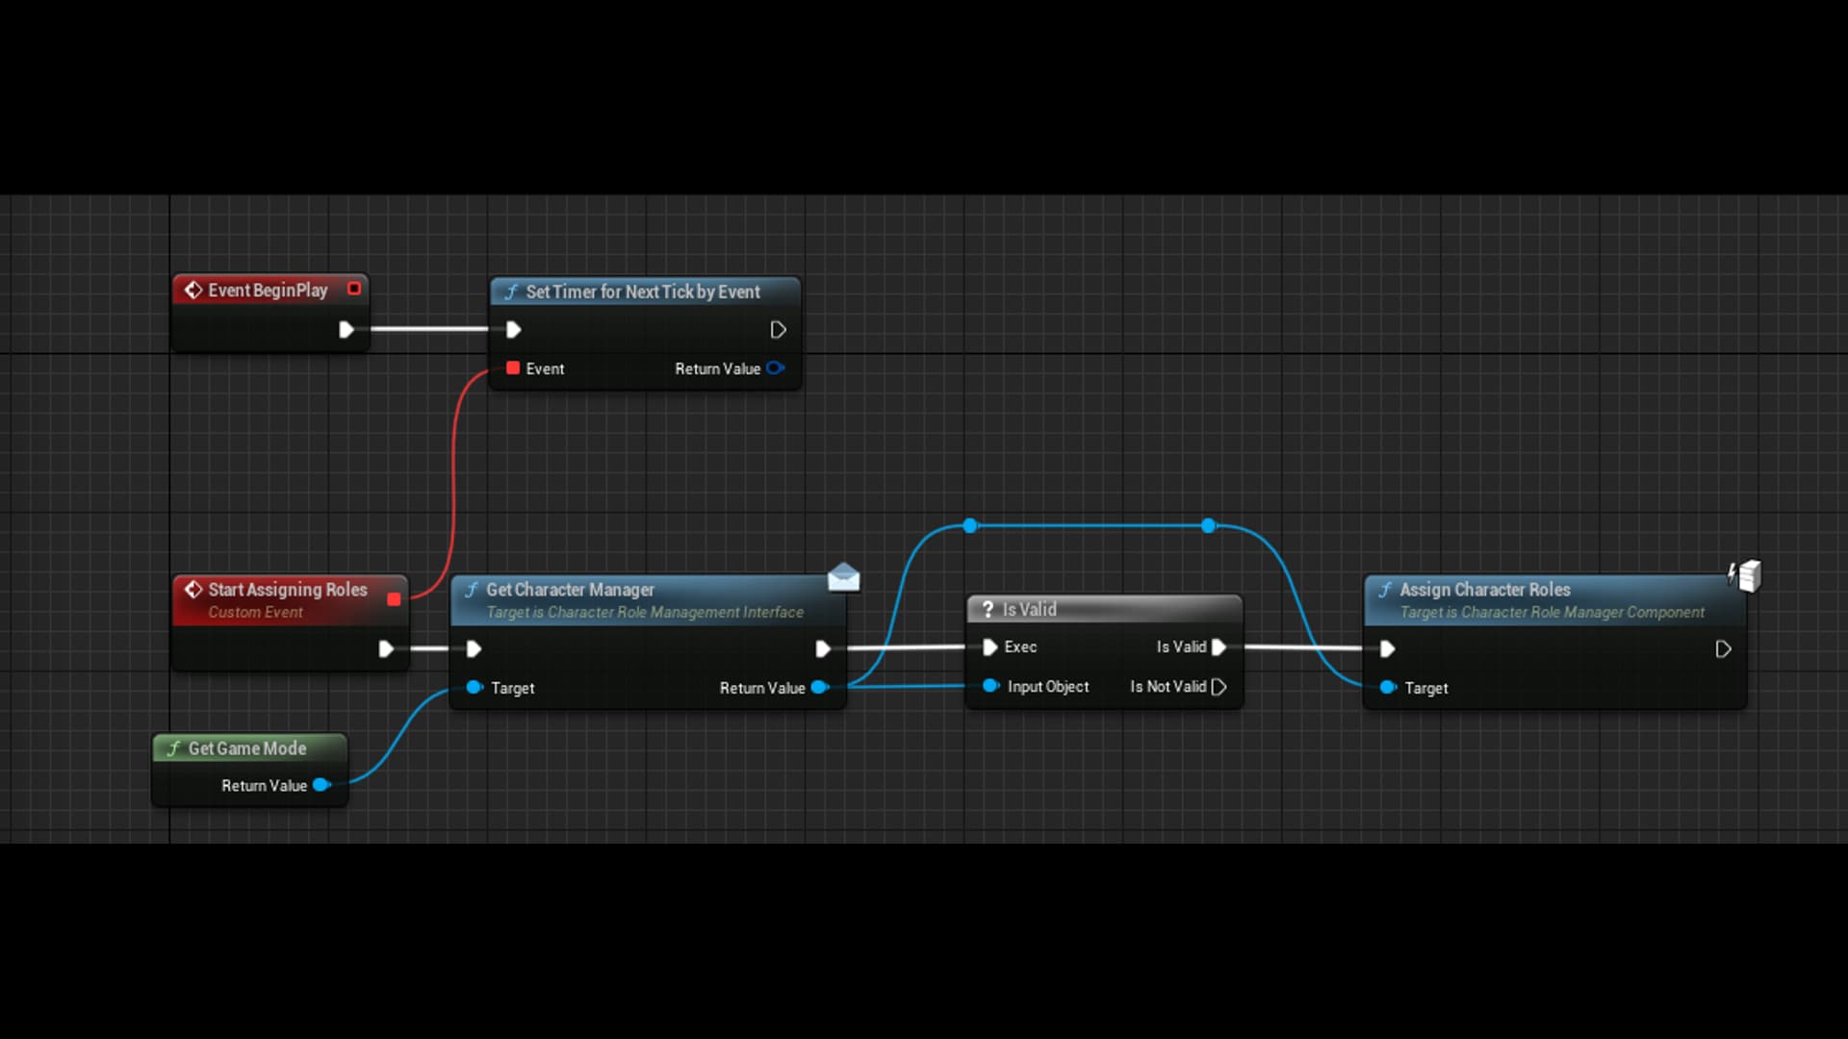Click the Target input pin on Get Character Manager
This screenshot has height=1039, width=1848.
coord(473,688)
